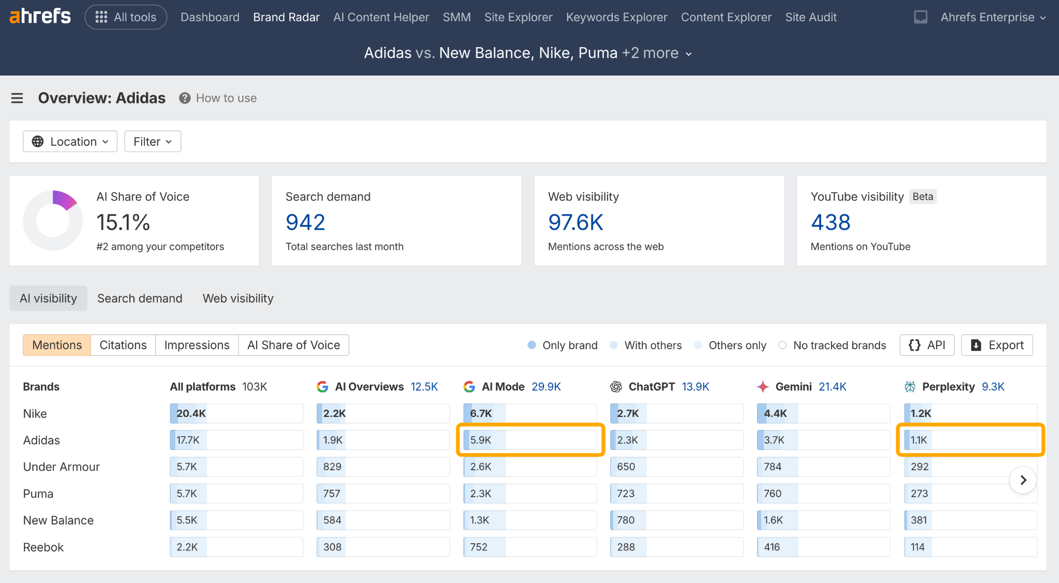Viewport: 1059px width, 583px height.
Task: Click Nike ChatGPT value 2.7K
Action: tap(677, 413)
